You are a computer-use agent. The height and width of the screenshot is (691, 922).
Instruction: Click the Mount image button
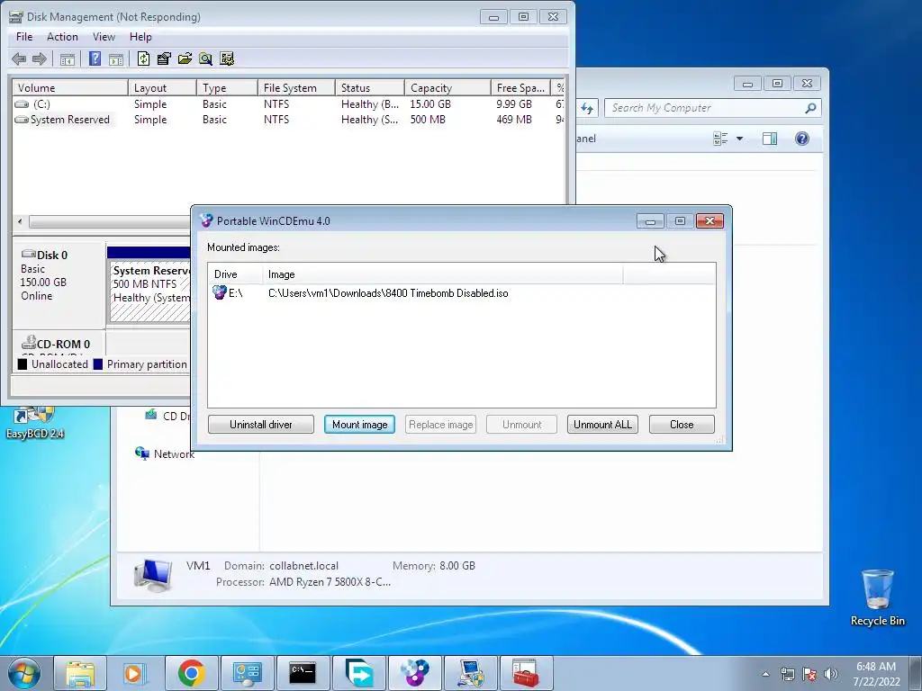pyautogui.click(x=360, y=425)
